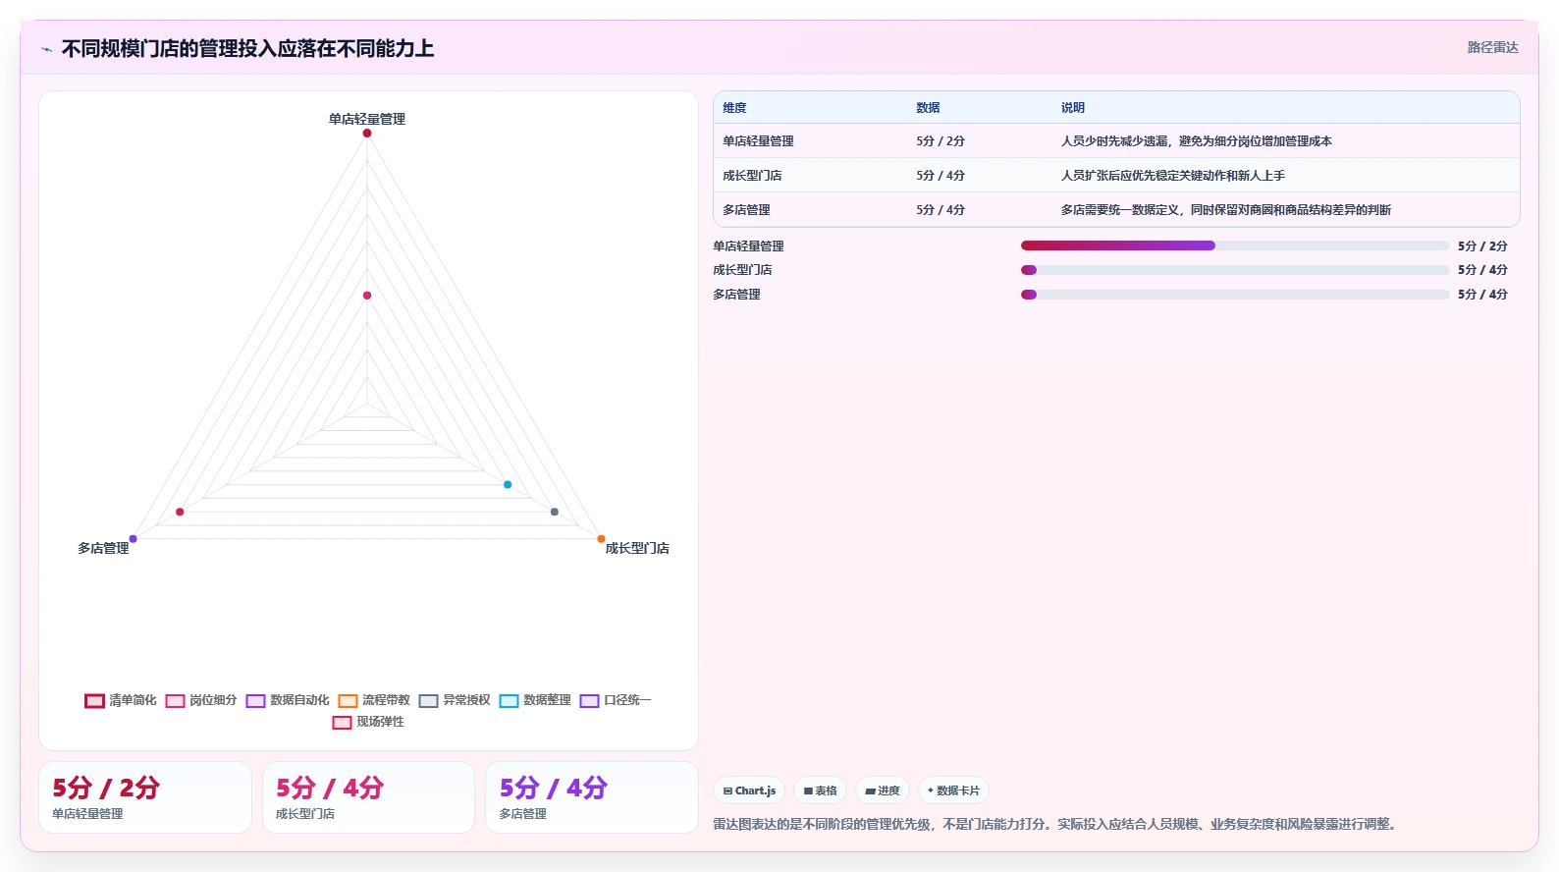Click the purple point at 多店管理 vertex
Viewport: 1559px width, 872px height.
tap(133, 539)
